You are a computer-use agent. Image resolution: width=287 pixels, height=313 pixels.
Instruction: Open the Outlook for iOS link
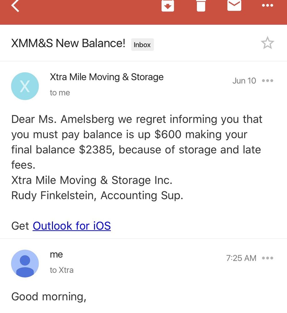click(72, 226)
